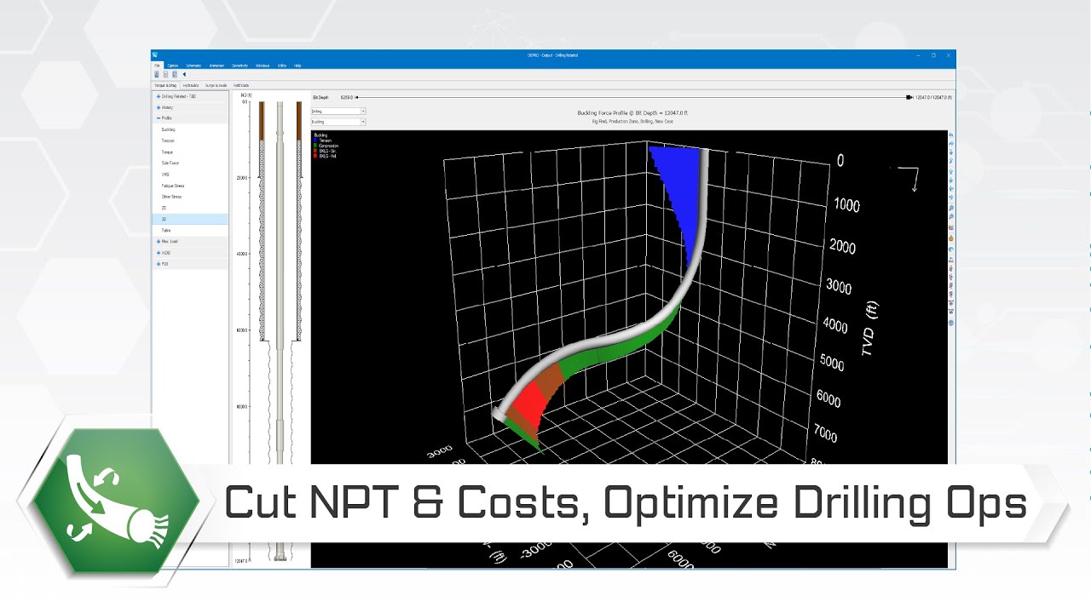Click the right end handle of the Bit Depth slider

click(909, 97)
